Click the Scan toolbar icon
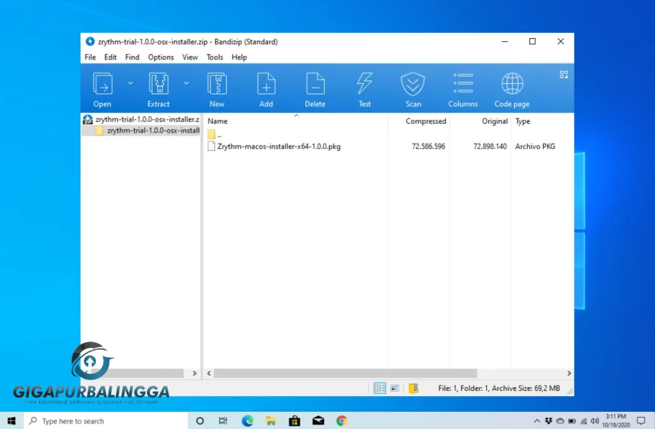The height and width of the screenshot is (429, 655). point(413,84)
